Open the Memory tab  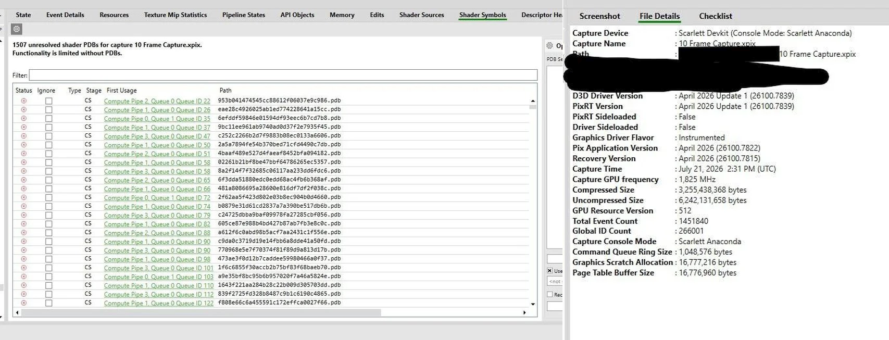tap(342, 15)
